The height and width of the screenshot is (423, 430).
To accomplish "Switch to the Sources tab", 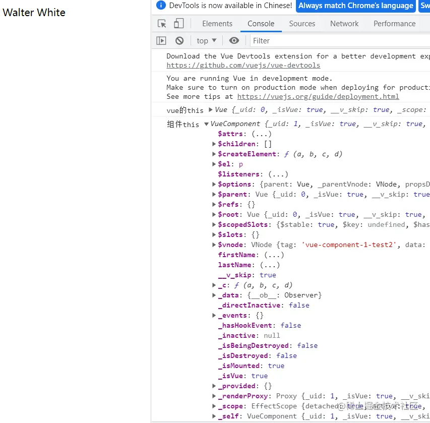I will [302, 23].
